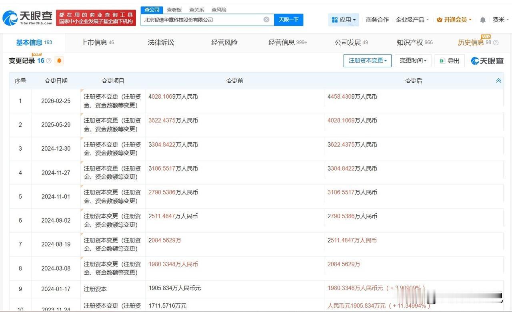This screenshot has height=312, width=512.
Task: Click the 导出 export button
Action: [x=450, y=61]
